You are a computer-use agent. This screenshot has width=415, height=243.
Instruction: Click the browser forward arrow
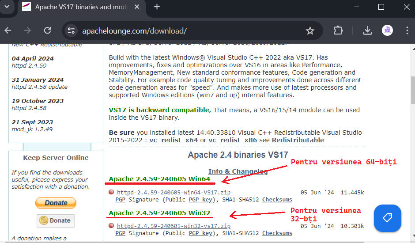[27, 30]
